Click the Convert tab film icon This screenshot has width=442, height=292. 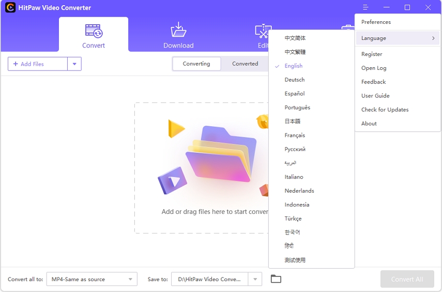click(x=94, y=31)
